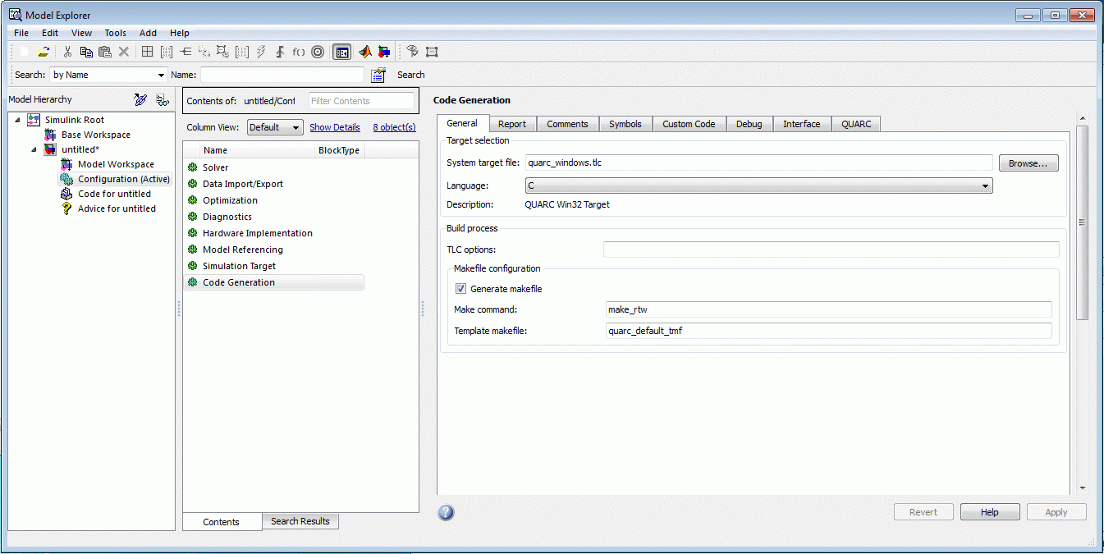Image resolution: width=1104 pixels, height=554 pixels.
Task: Click the Show Details link
Action: pos(334,127)
